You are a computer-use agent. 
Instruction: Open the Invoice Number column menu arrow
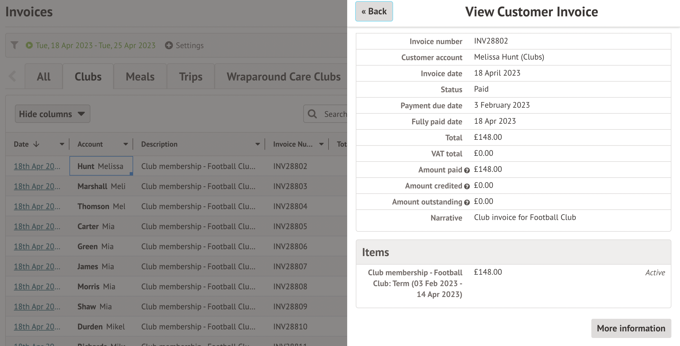click(x=321, y=144)
